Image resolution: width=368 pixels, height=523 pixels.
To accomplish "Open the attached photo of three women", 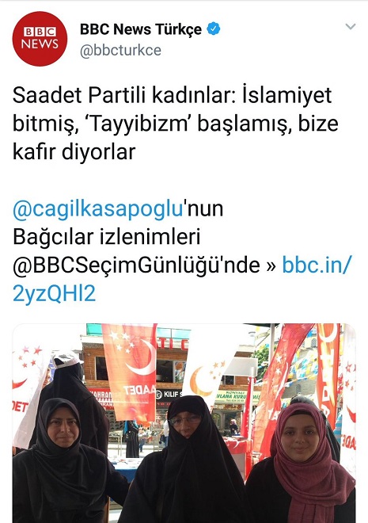I will 184,423.
